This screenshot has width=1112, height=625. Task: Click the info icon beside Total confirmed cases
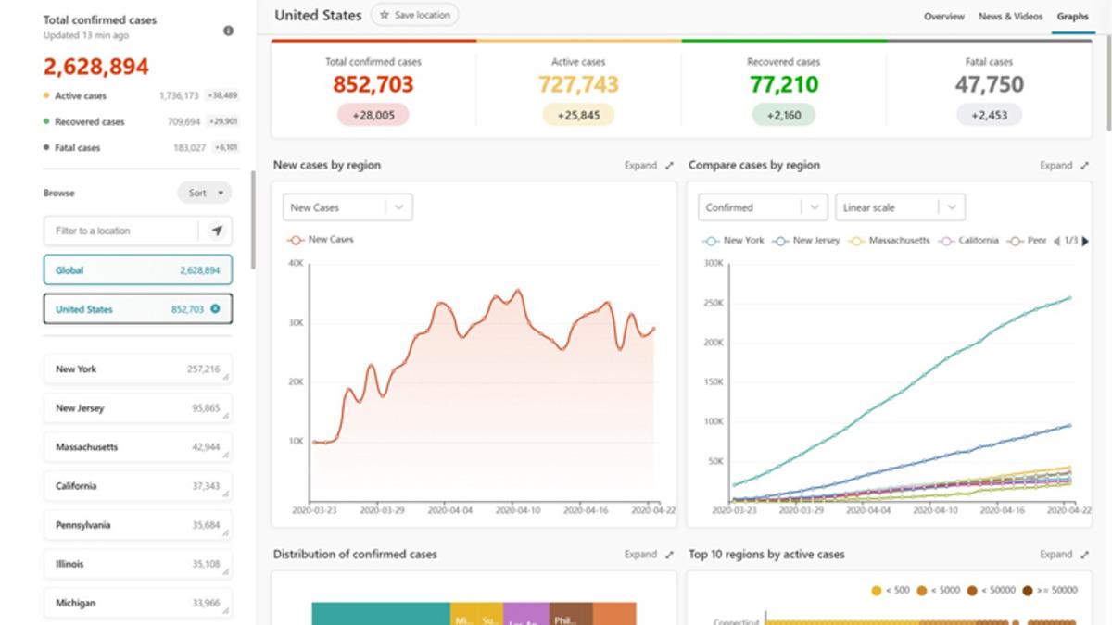point(228,31)
